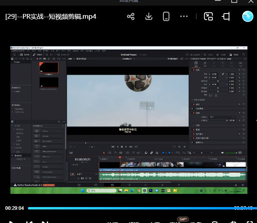Switch to the Audio tab in Inspector
The image size is (257, 223).
tap(205, 63)
